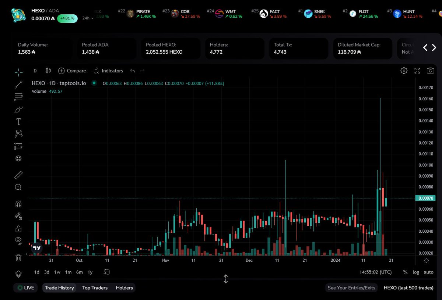This screenshot has height=300, width=442.
Task: Toggle the LIVE feed indicator
Action: coord(26,288)
